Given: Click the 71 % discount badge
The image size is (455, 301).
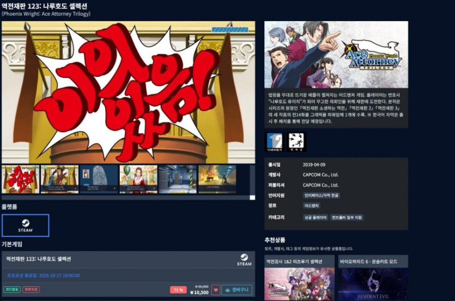Looking at the screenshot, I should pos(178,290).
